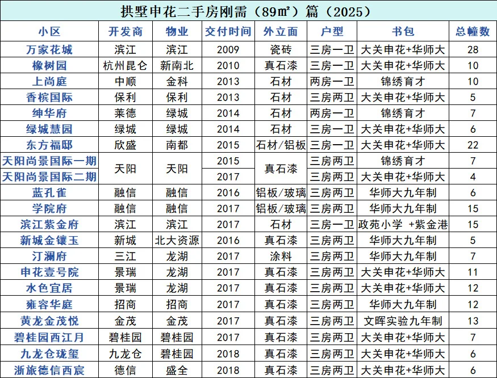This screenshot has height=378, width=497.
Task: Click the 蓝孔雀 community name
Action: (49, 192)
